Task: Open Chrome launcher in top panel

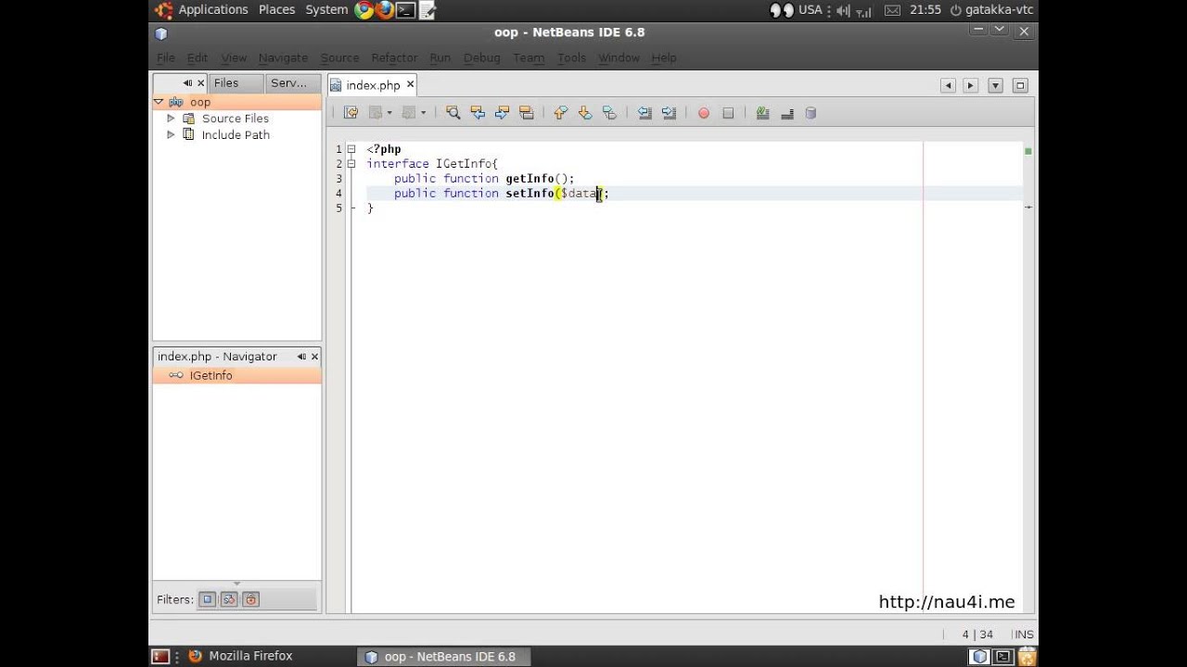Action: click(x=364, y=10)
